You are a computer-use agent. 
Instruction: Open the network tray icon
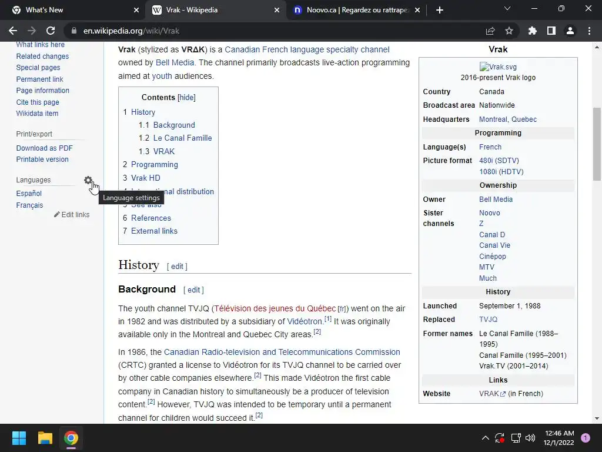(516, 438)
